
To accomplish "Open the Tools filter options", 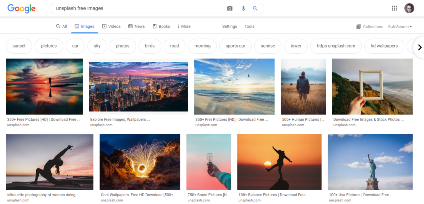I will coord(249,26).
